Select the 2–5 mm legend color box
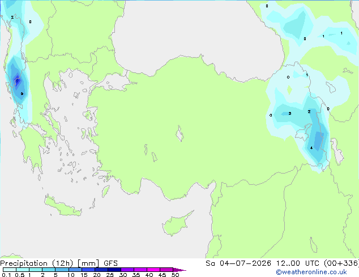 pos(49,270)
